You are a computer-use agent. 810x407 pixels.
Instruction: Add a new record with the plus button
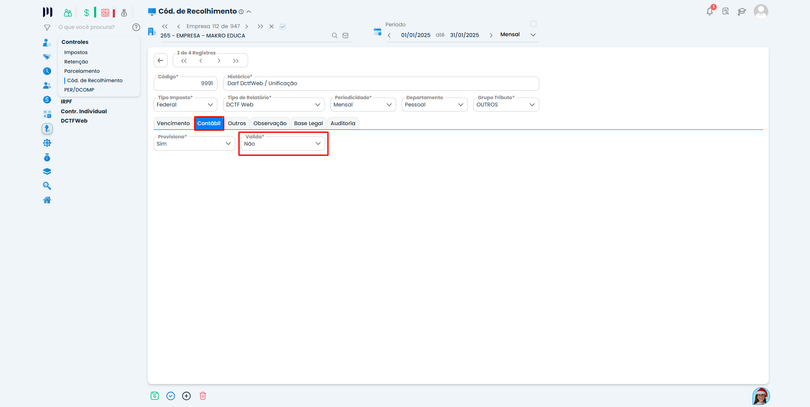click(x=186, y=396)
